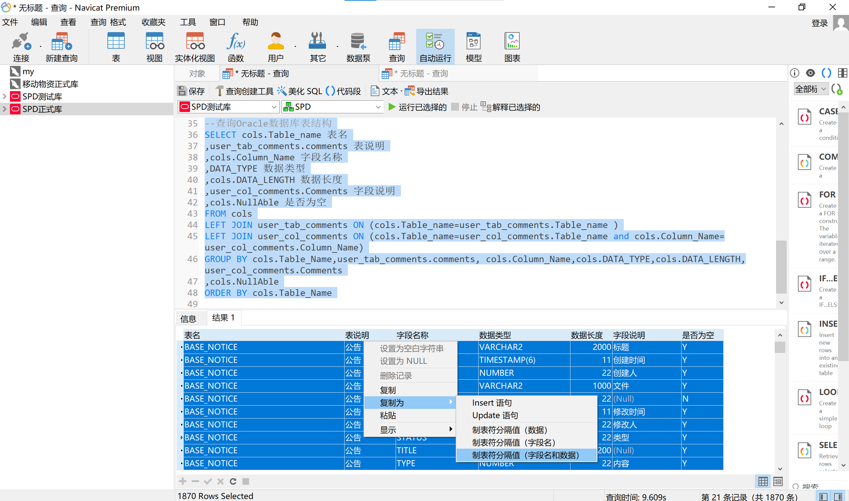
Task: Save the query with the 保存 icon
Action: click(191, 91)
